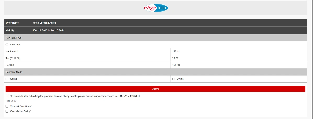Click the Net Amount value 177.11
The width and height of the screenshot is (314, 119).
tap(176, 51)
